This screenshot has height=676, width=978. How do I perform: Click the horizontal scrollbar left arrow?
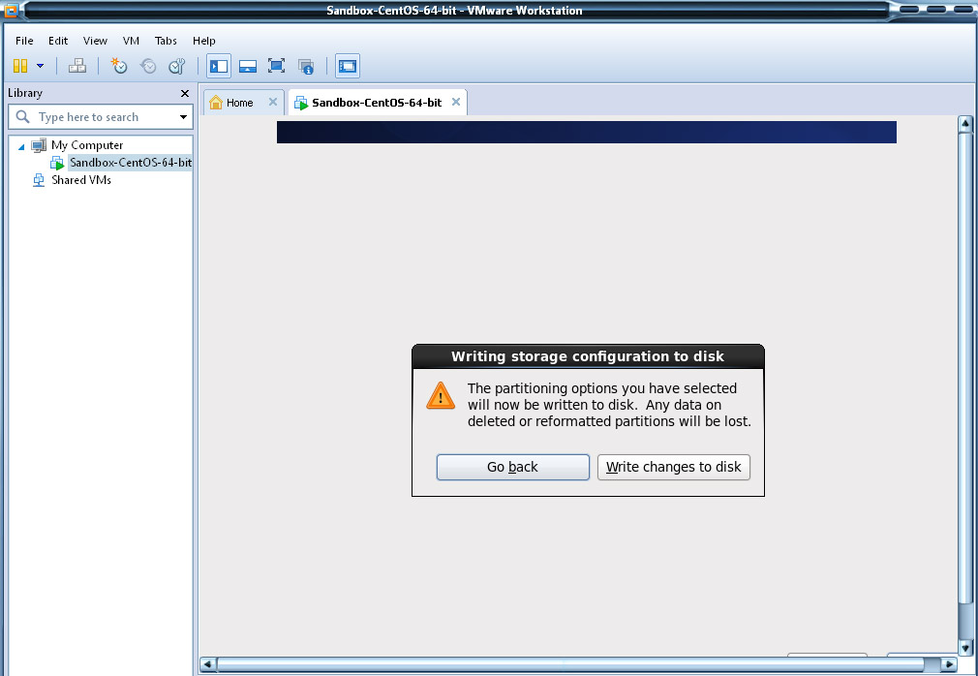(207, 664)
